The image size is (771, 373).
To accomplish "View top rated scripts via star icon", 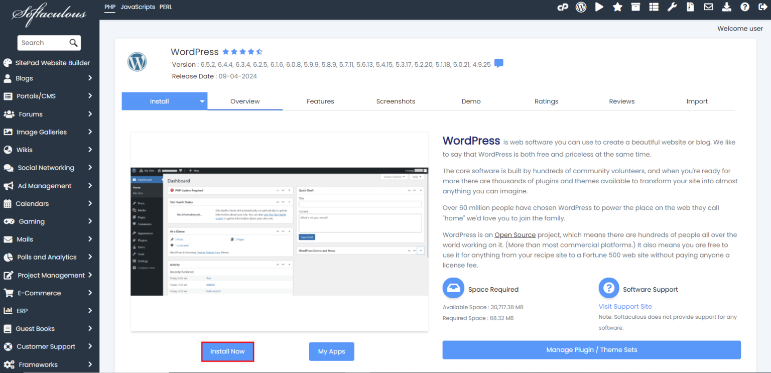I will (x=617, y=7).
